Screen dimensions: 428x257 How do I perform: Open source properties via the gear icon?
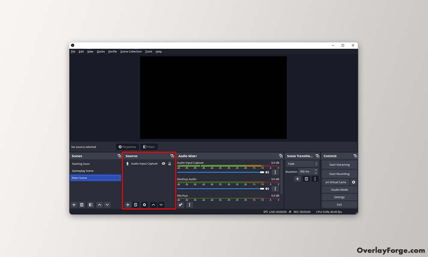pyautogui.click(x=145, y=205)
